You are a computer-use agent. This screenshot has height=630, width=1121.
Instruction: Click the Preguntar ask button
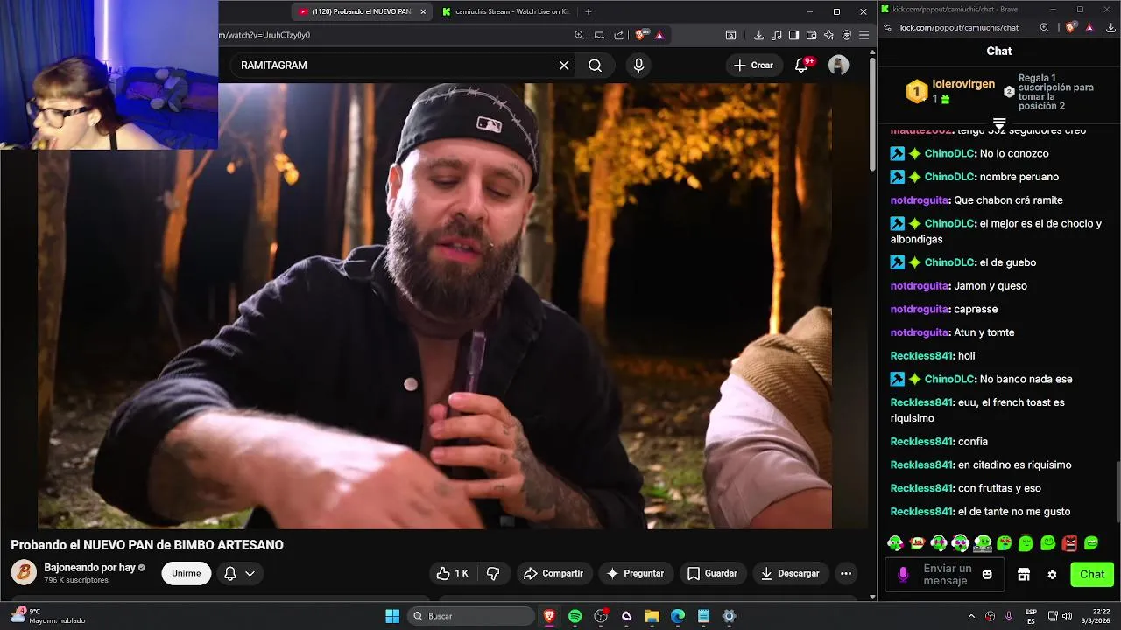click(x=636, y=574)
